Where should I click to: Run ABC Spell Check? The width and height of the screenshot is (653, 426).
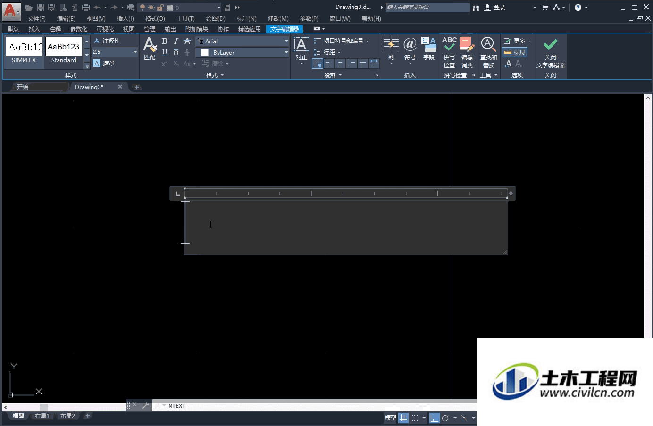449,52
